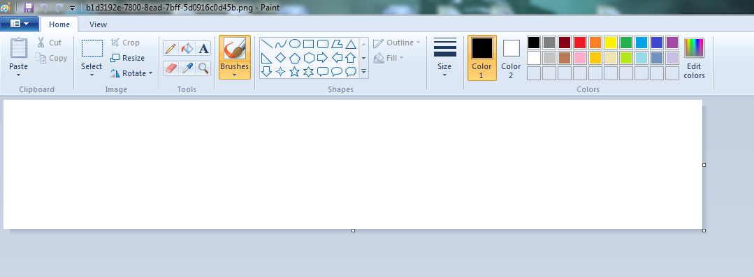Expand the full Shapes gallery

click(x=364, y=72)
